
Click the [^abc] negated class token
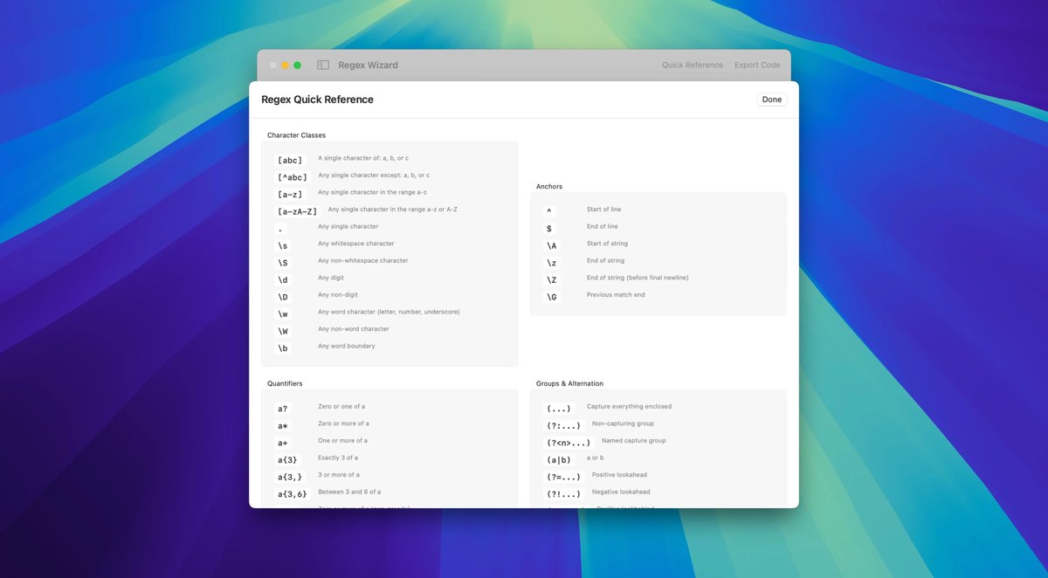(291, 177)
